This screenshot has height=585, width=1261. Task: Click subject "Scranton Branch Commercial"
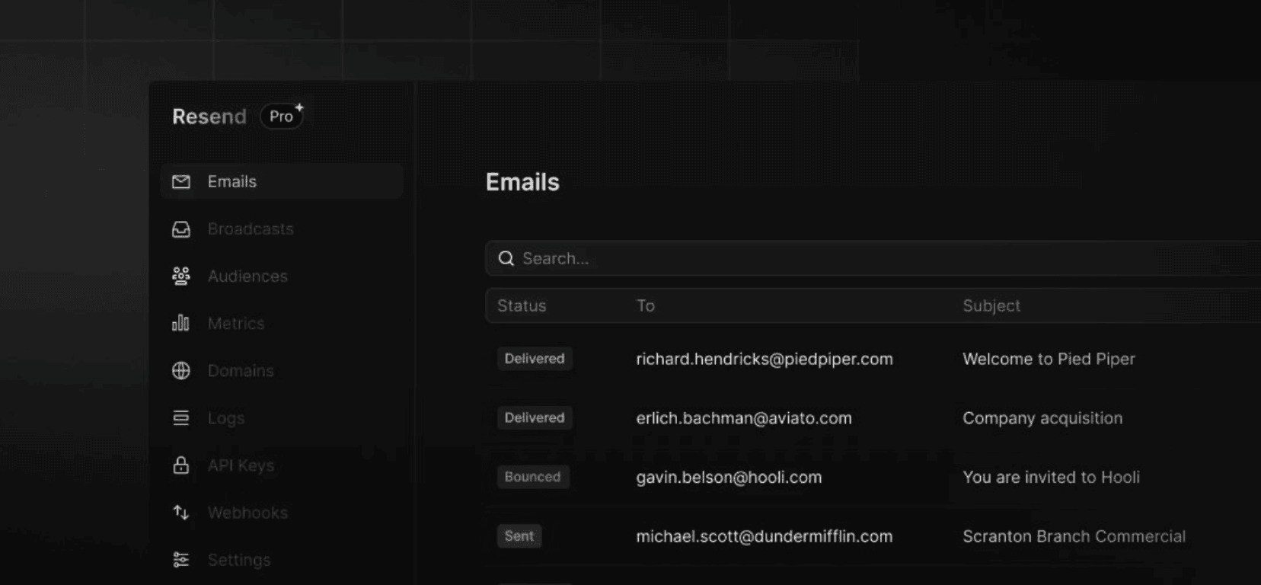point(1074,536)
